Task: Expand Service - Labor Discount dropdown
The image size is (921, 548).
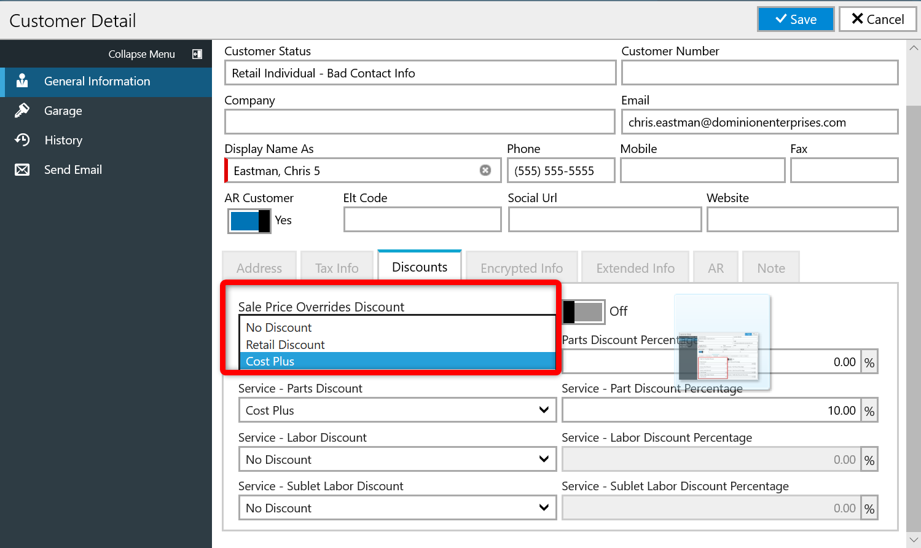Action: tap(544, 459)
